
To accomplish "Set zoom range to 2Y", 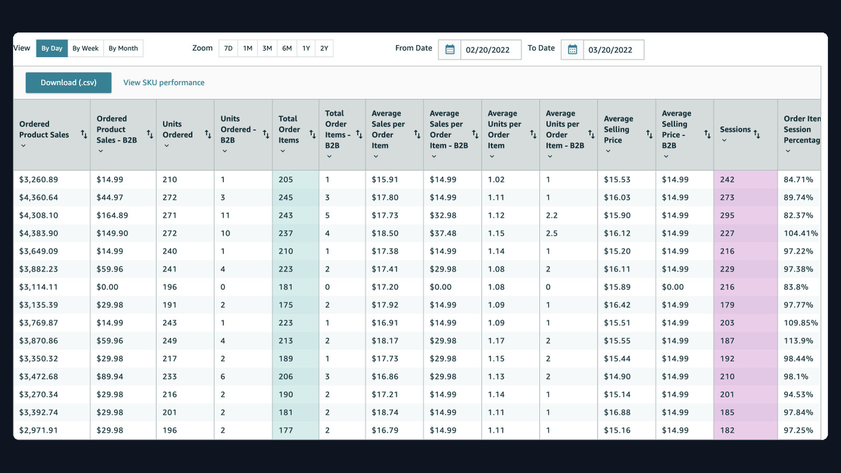I will click(324, 48).
